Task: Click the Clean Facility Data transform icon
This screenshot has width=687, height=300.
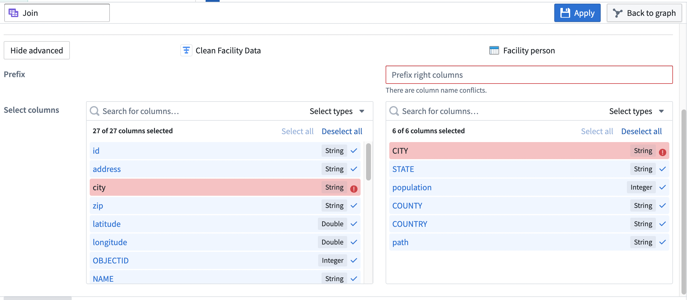Action: coord(186,50)
